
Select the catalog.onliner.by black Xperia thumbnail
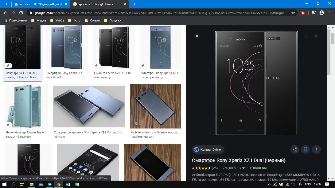coord(23,47)
